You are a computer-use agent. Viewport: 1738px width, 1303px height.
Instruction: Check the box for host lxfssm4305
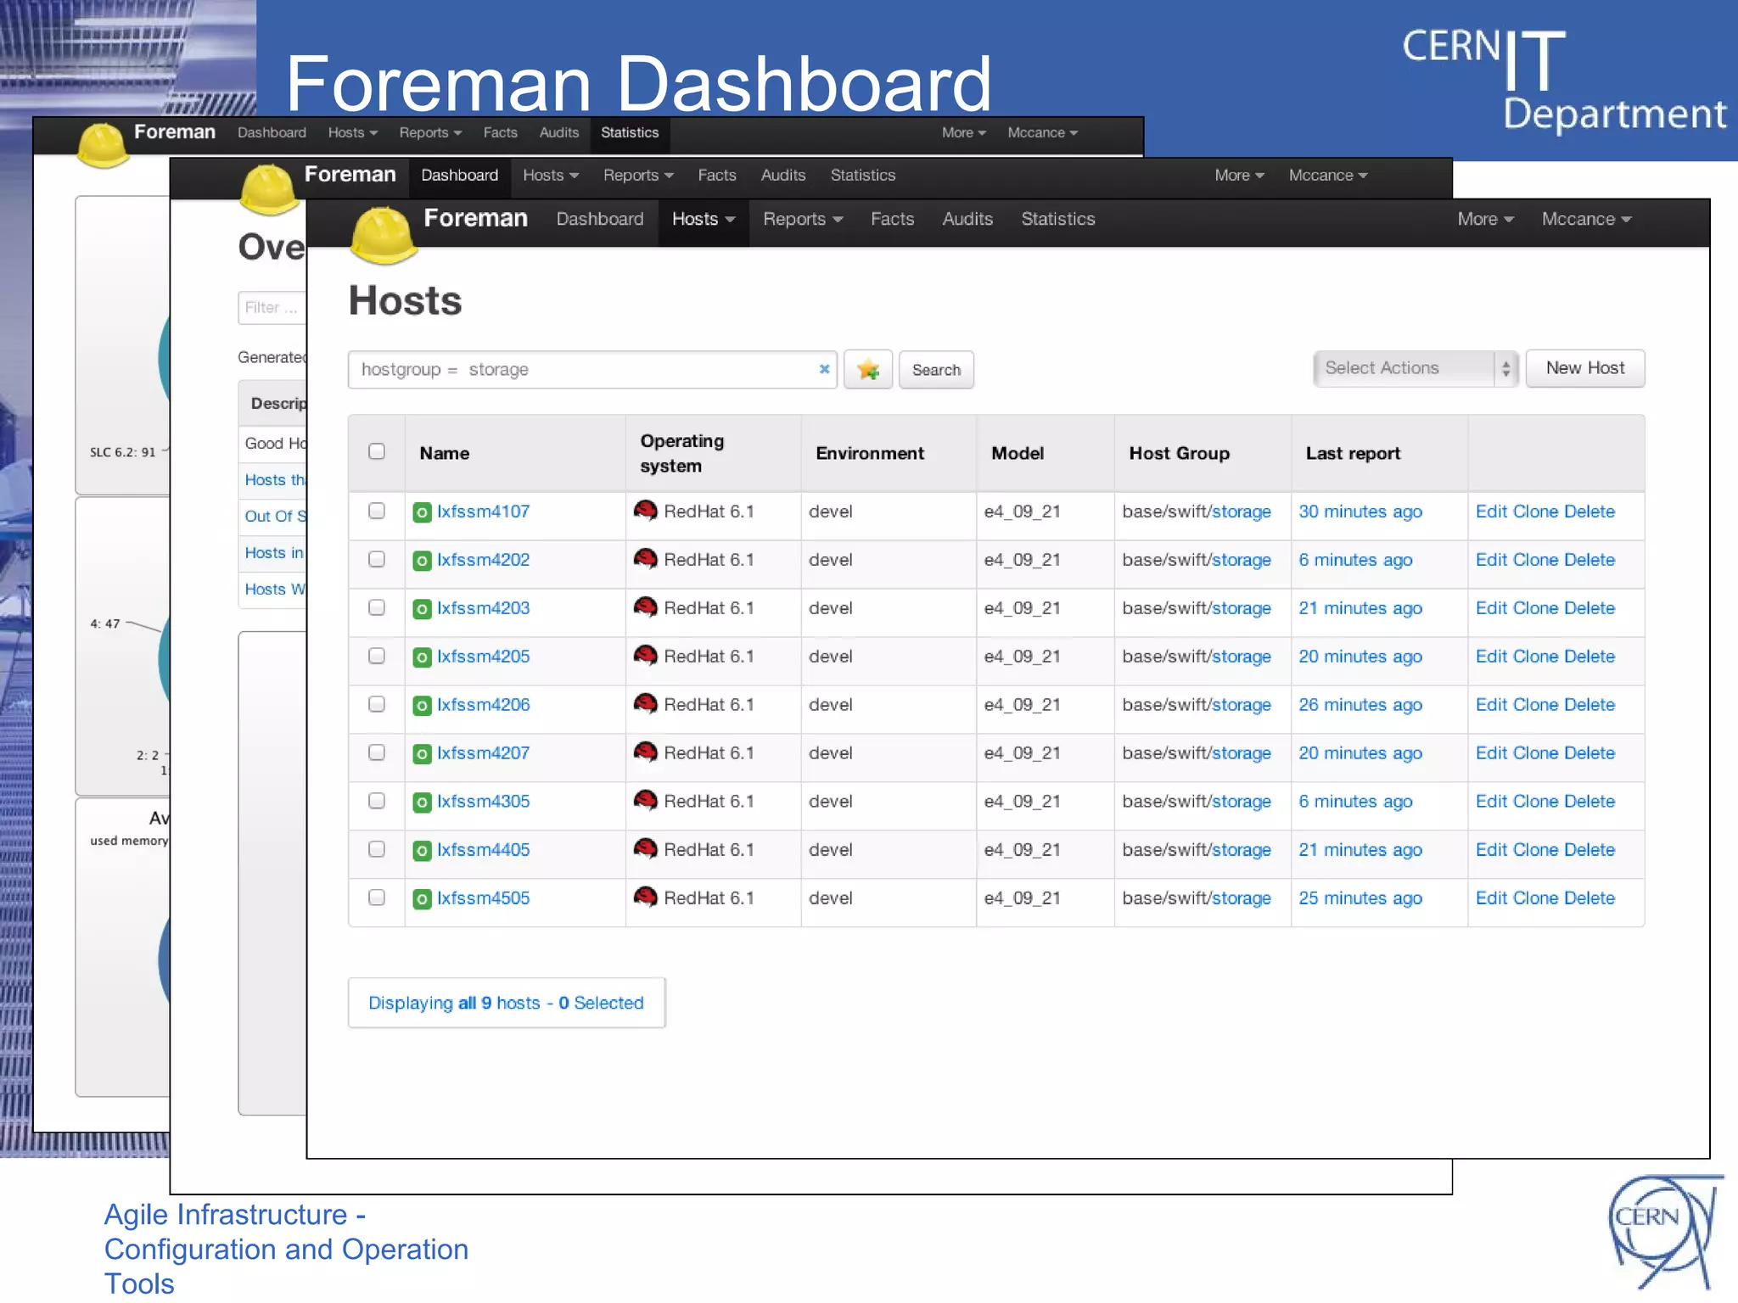tap(377, 801)
